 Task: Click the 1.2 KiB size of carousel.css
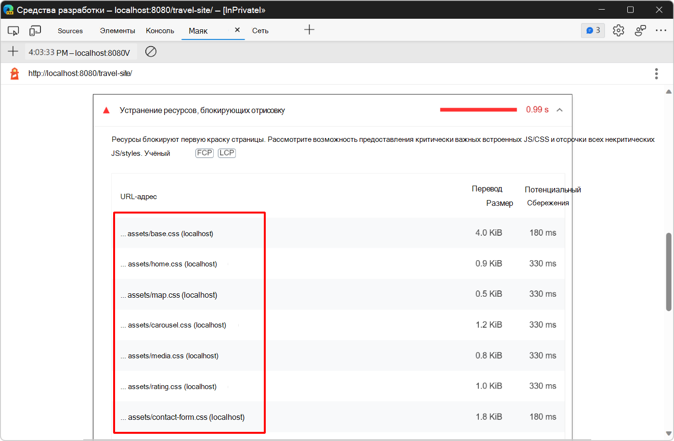489,325
